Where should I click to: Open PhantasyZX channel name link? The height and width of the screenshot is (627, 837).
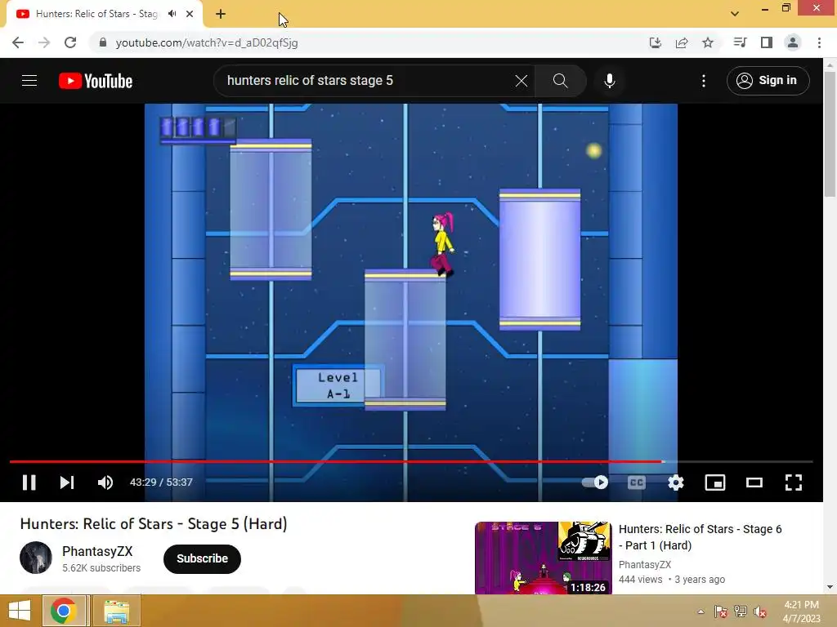click(x=97, y=551)
